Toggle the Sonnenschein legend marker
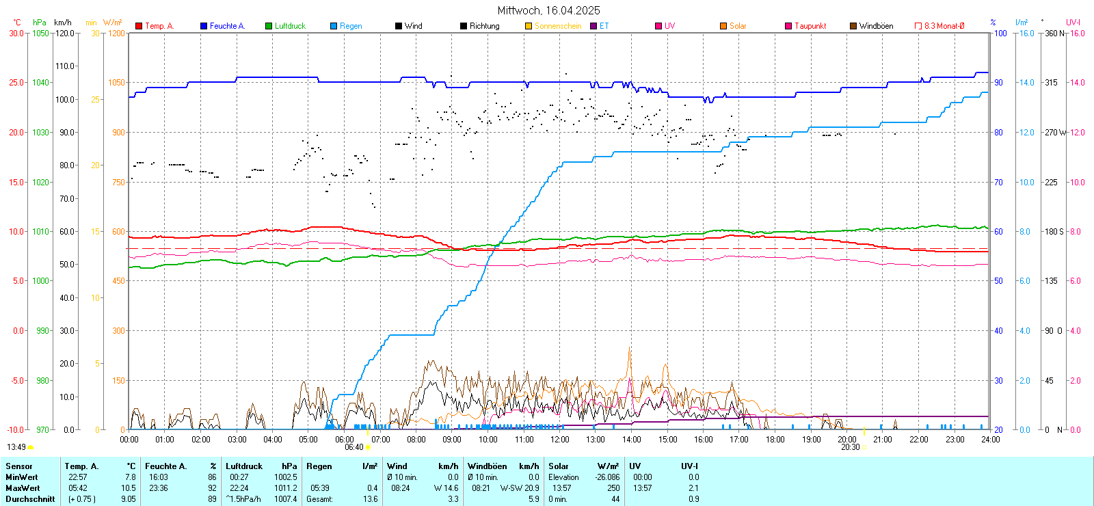Image resolution: width=1094 pixels, height=506 pixels. coord(529,26)
